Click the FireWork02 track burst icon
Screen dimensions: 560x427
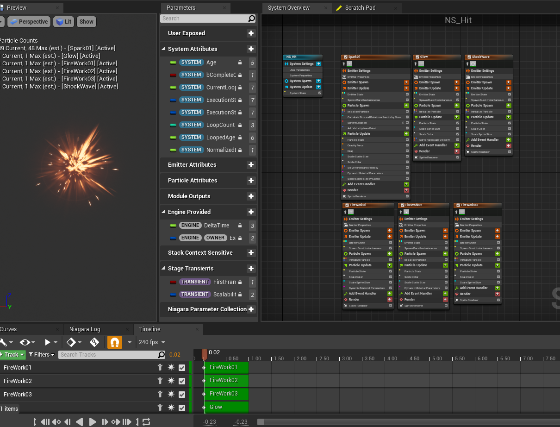171,381
